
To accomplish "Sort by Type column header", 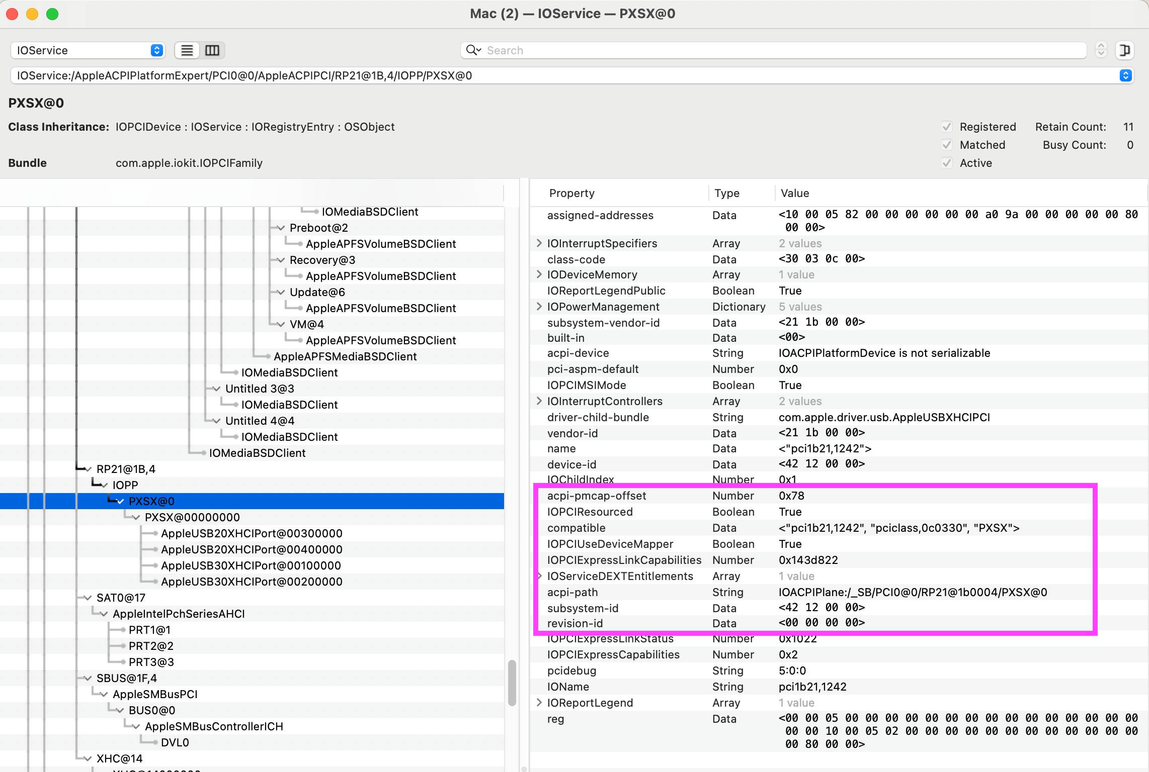I will tap(742, 193).
